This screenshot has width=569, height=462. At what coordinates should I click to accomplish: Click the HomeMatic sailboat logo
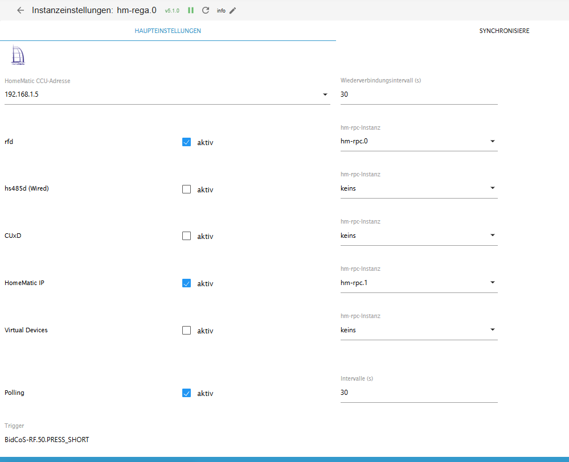pos(17,55)
